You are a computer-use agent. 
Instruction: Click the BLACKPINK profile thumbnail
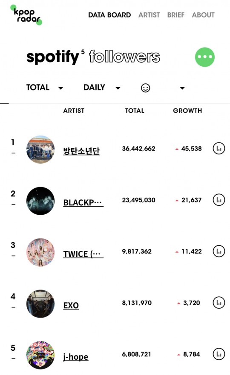(x=40, y=201)
